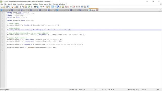Open User Defined Language dialog icon
Screen dimensions: 162x91
point(60,7)
